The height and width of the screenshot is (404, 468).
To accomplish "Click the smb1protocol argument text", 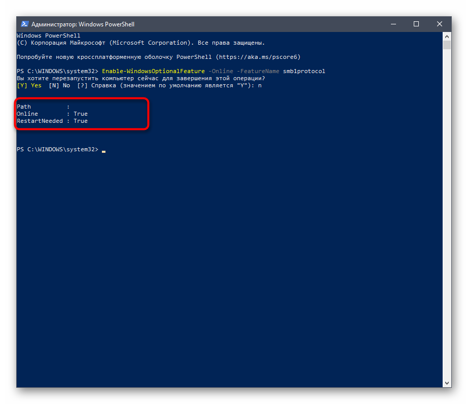I will coord(304,71).
